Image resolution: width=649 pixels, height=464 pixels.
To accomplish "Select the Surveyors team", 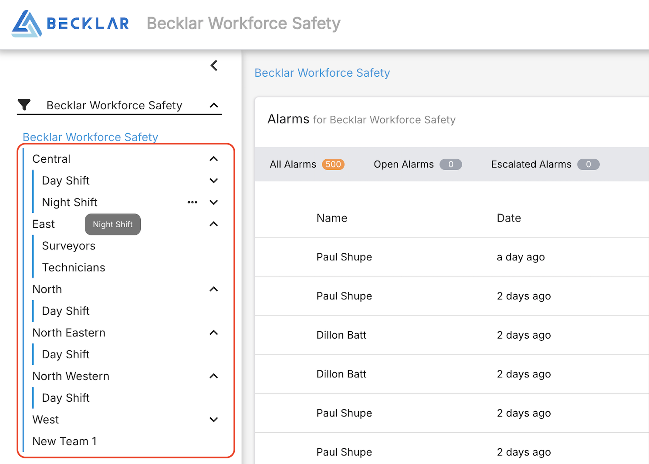I will point(69,246).
